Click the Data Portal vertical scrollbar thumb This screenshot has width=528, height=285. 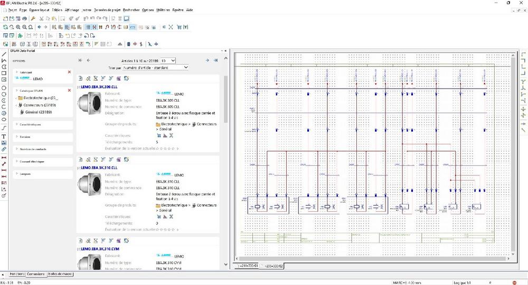[x=225, y=99]
